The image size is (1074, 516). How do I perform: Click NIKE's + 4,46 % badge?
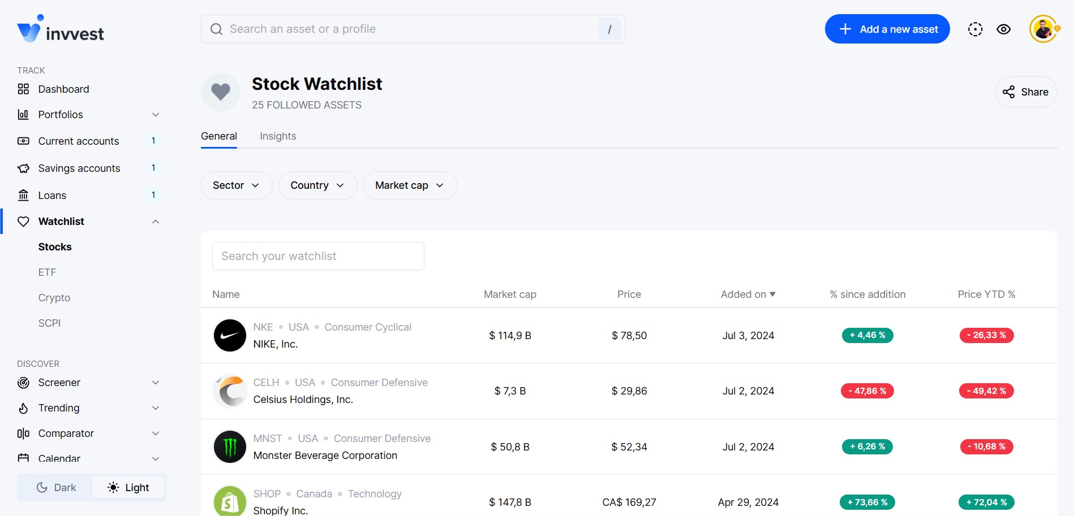click(x=867, y=335)
